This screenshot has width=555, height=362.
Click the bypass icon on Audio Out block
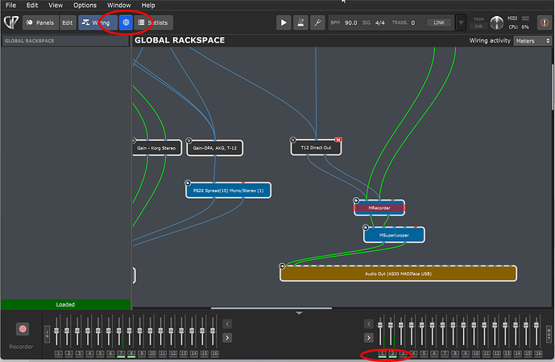tap(282, 265)
